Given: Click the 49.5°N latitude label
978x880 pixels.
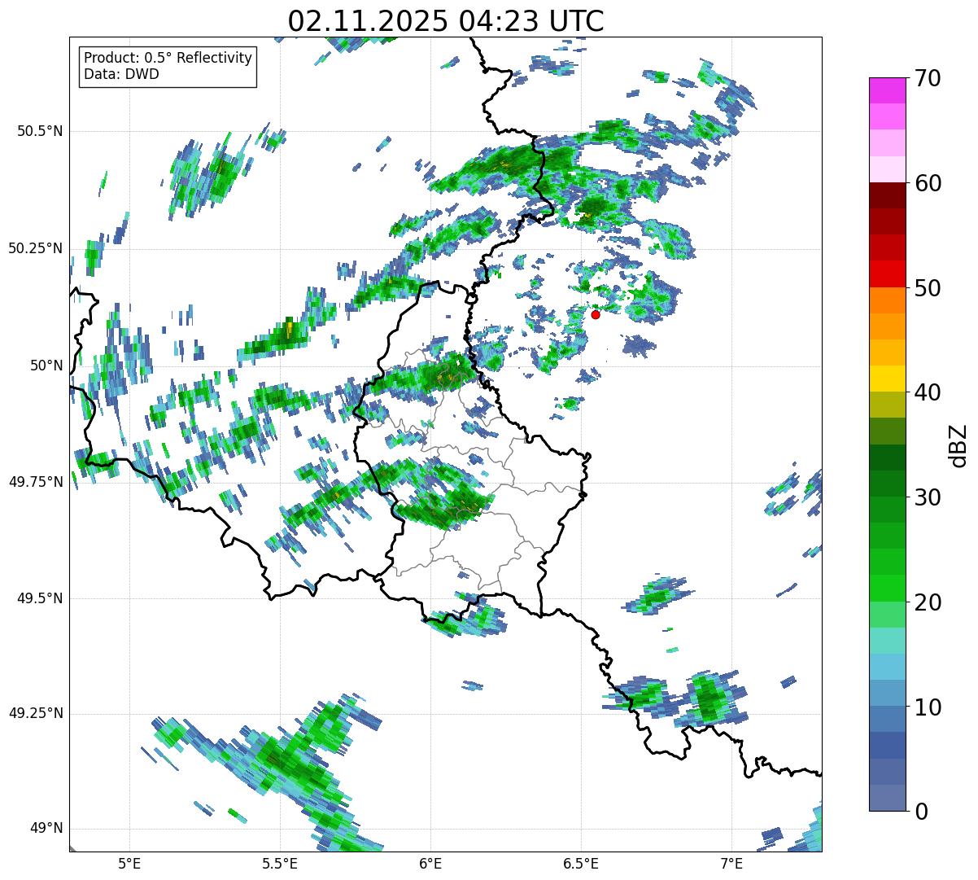Looking at the screenshot, I should point(40,598).
